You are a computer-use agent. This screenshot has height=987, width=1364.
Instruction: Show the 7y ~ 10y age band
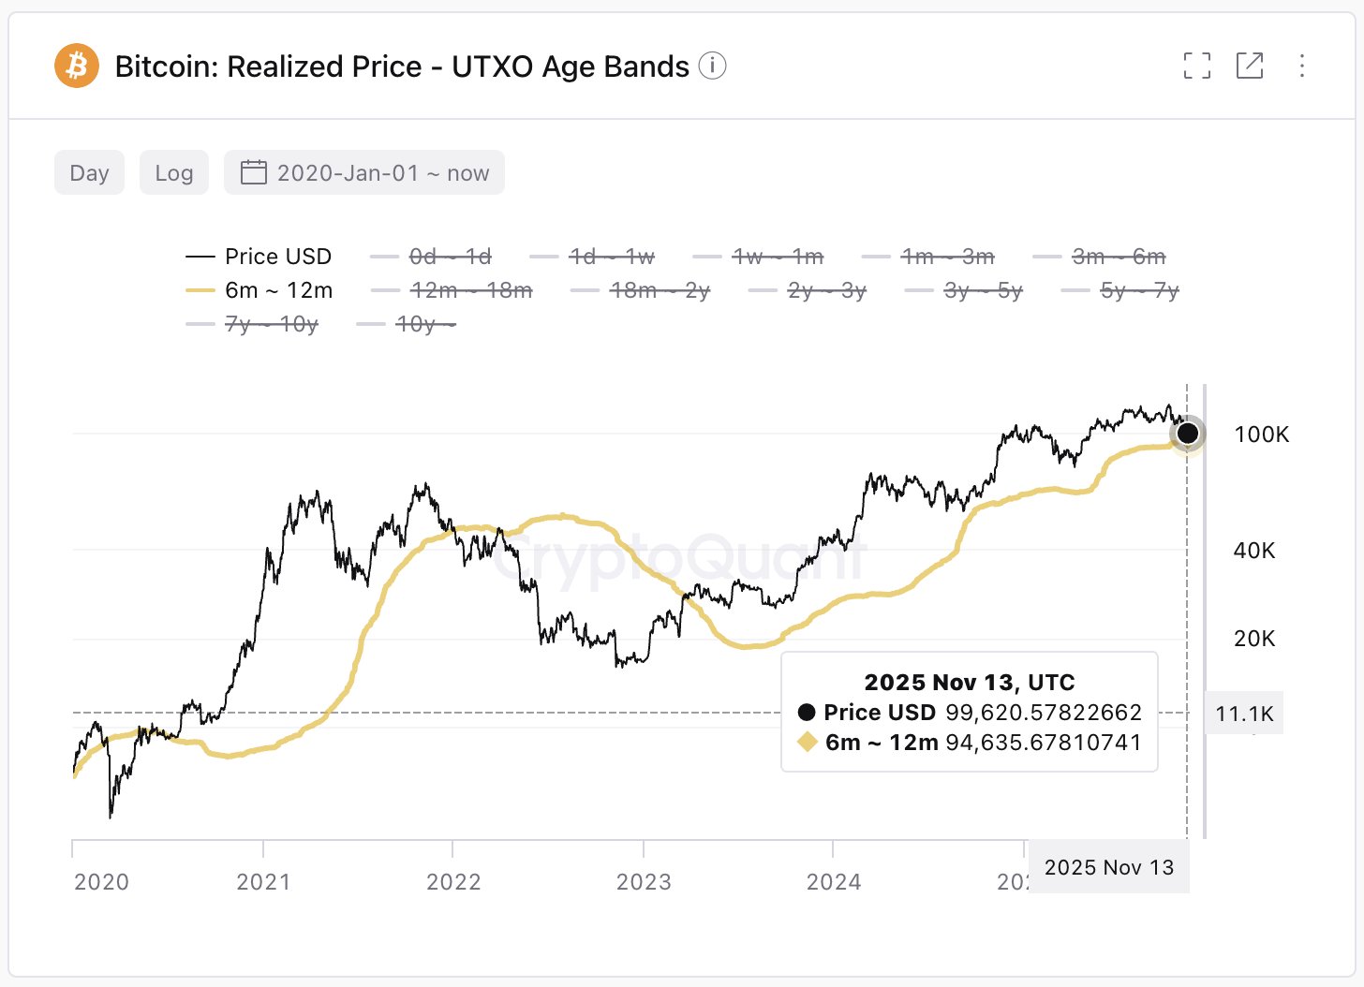pos(269,323)
